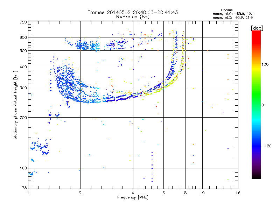Viewport: 280px width, 210px height.
Task: Click the 'mean, sd,X: 85.9, 21.8' line
Action: 233,17
